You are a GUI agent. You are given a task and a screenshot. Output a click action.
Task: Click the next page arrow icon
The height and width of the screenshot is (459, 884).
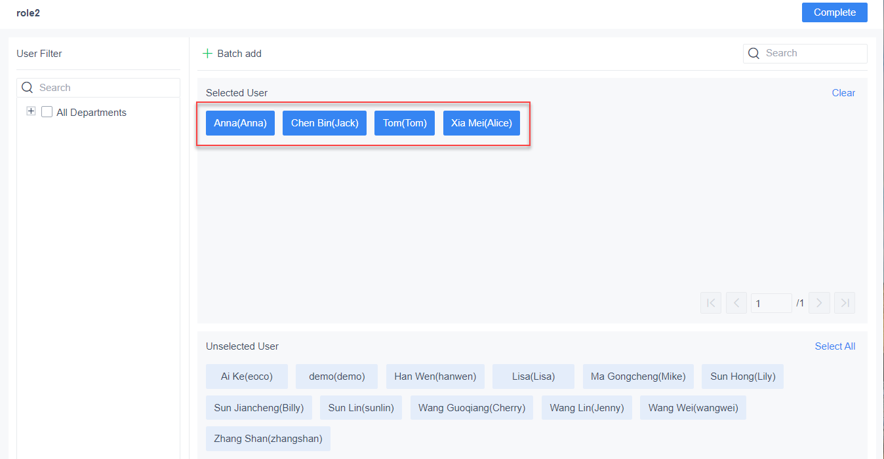click(819, 303)
